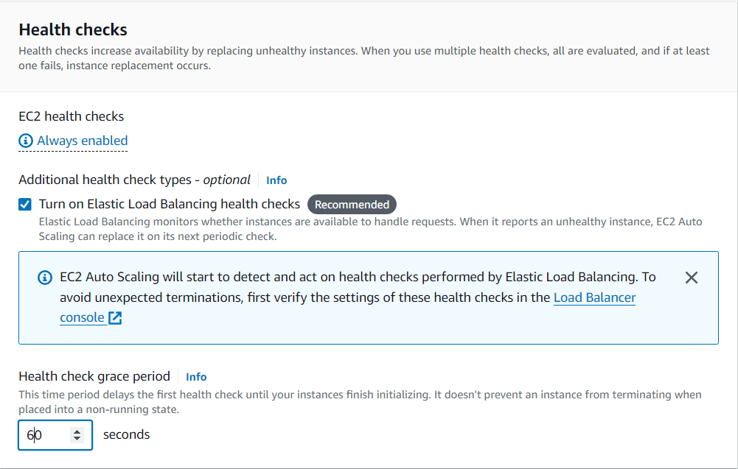The width and height of the screenshot is (738, 469).
Task: Open Info for Additional health check types
Action: tap(276, 180)
